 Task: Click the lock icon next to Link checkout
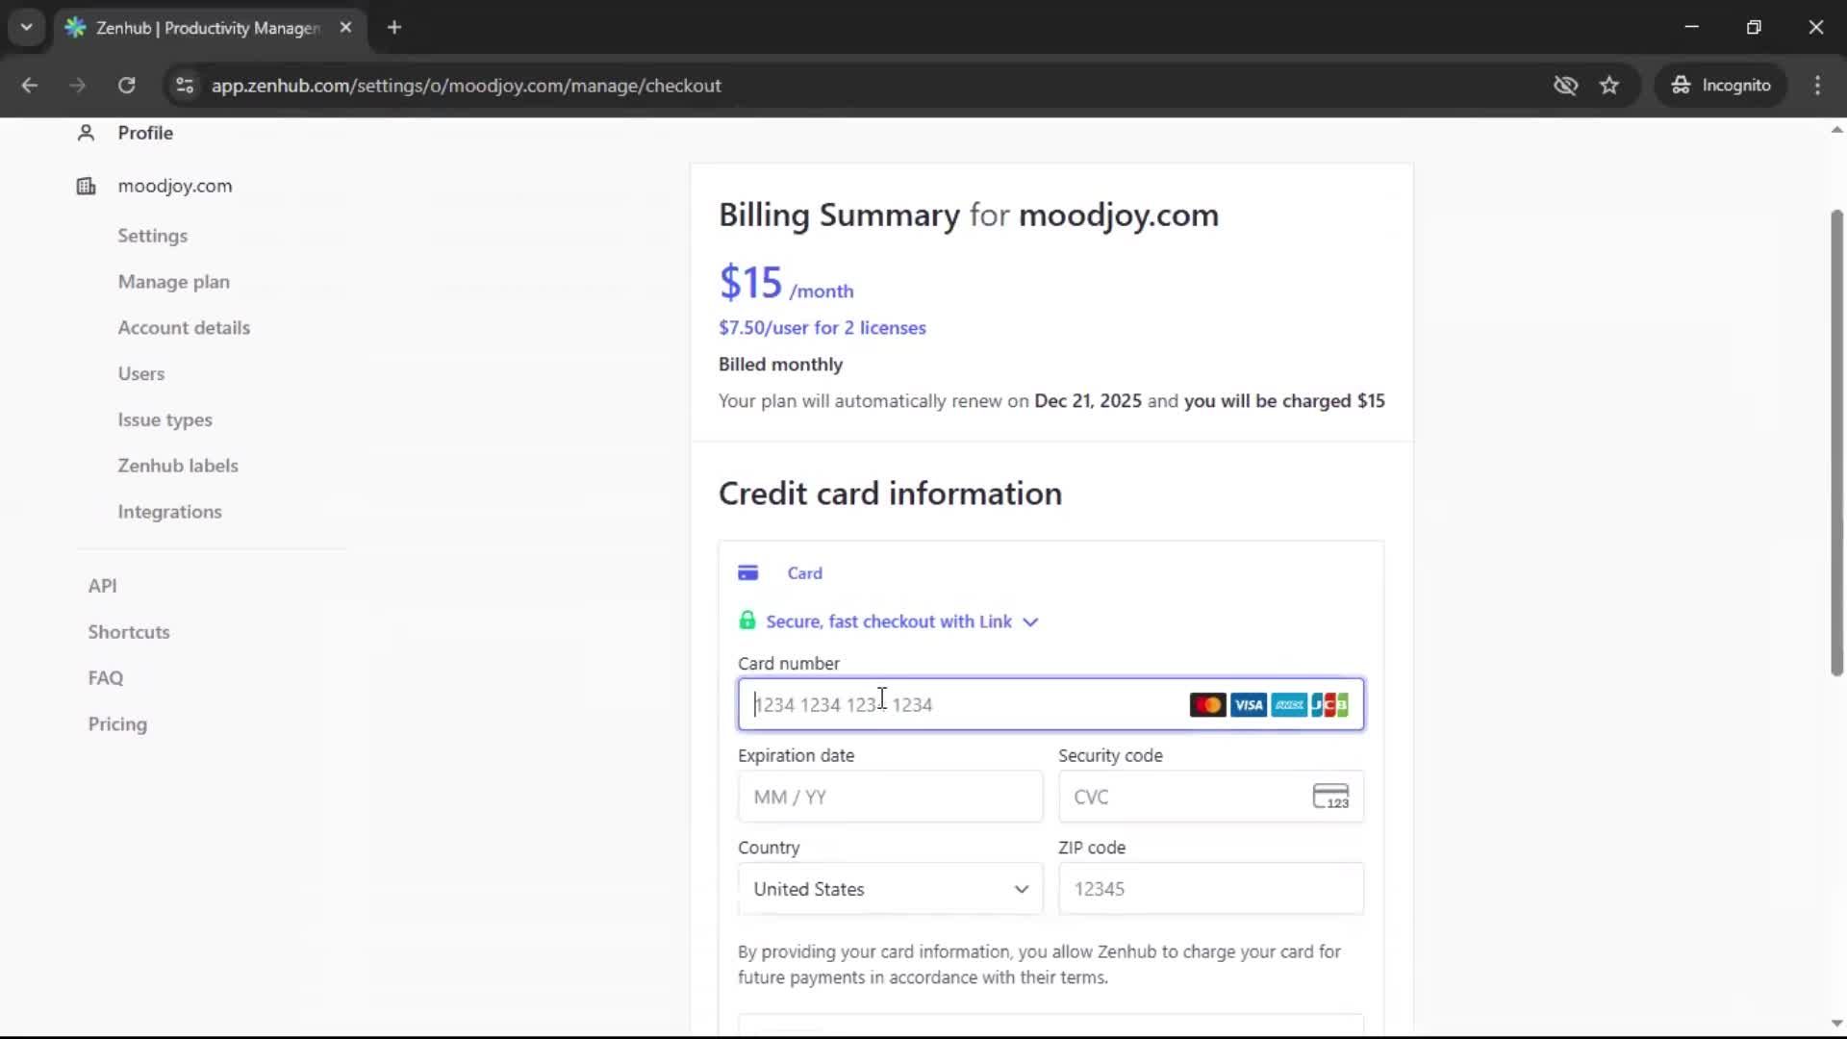tap(748, 621)
